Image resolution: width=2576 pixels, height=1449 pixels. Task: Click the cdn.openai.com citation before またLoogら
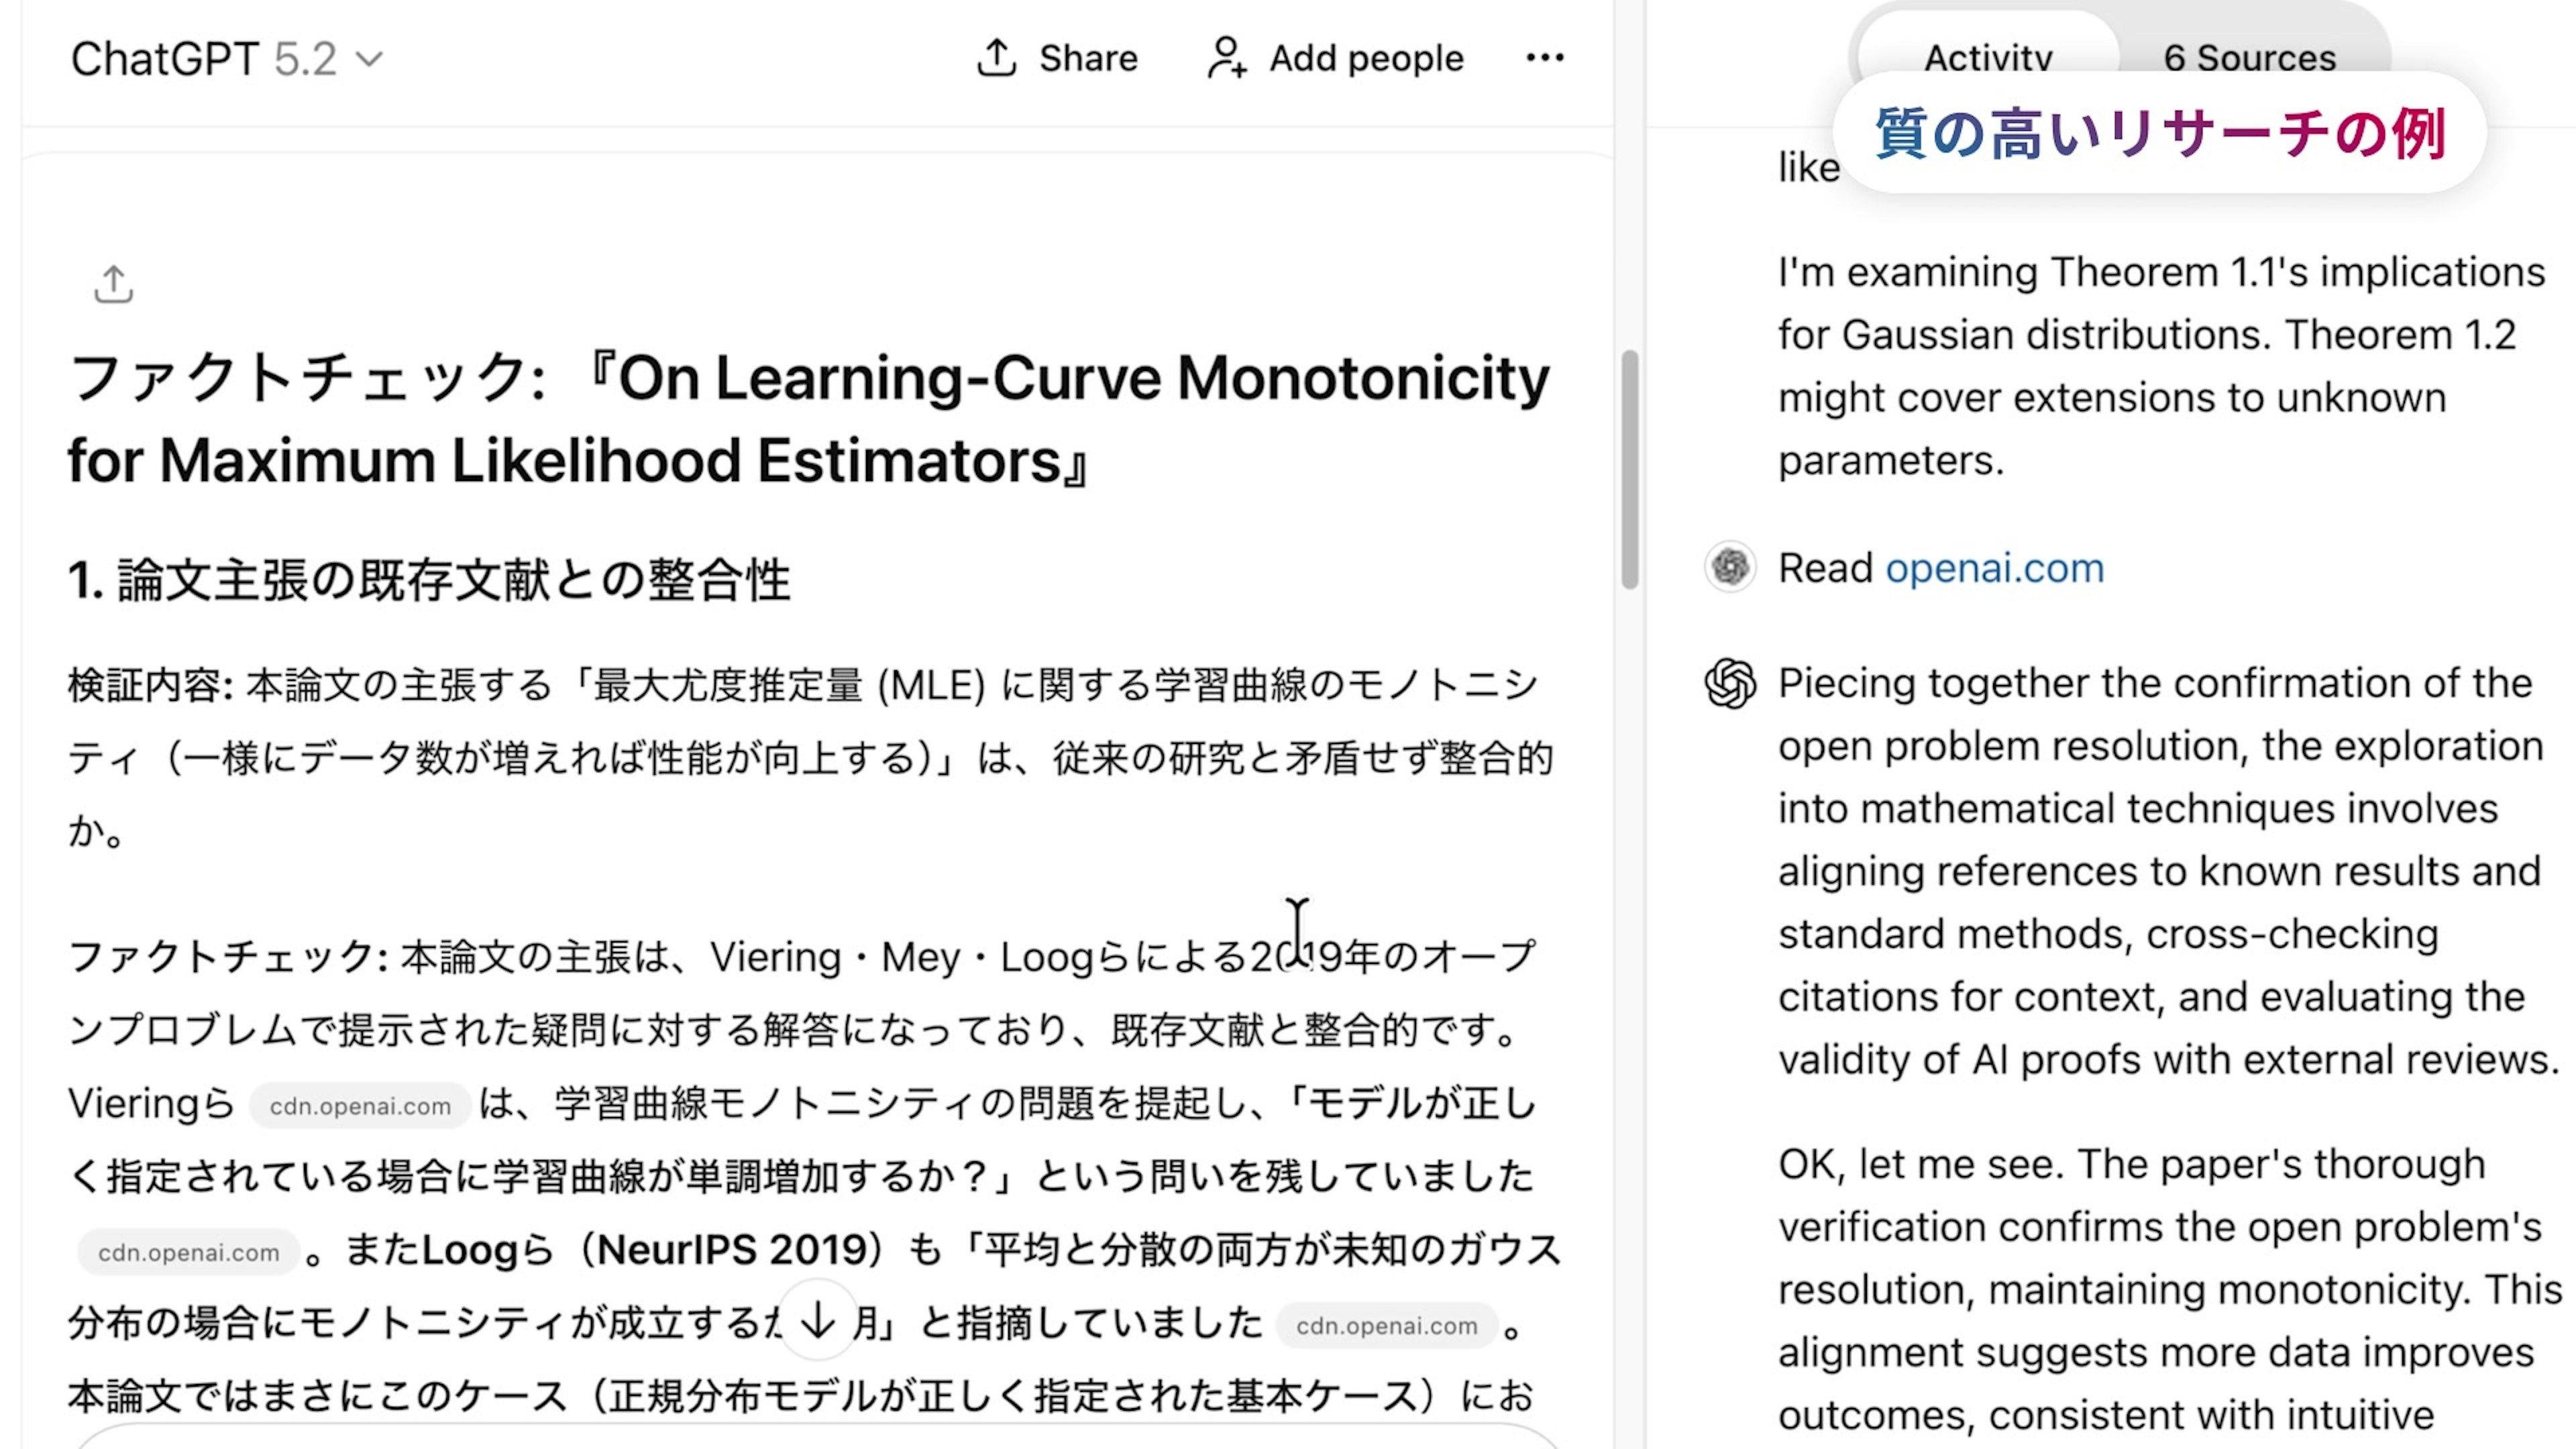(x=188, y=1252)
